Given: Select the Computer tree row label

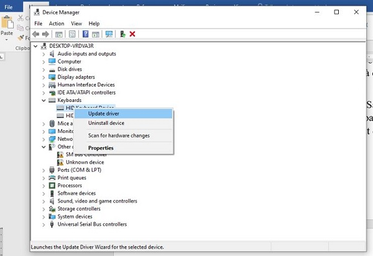Looking at the screenshot, I should click(x=69, y=62).
